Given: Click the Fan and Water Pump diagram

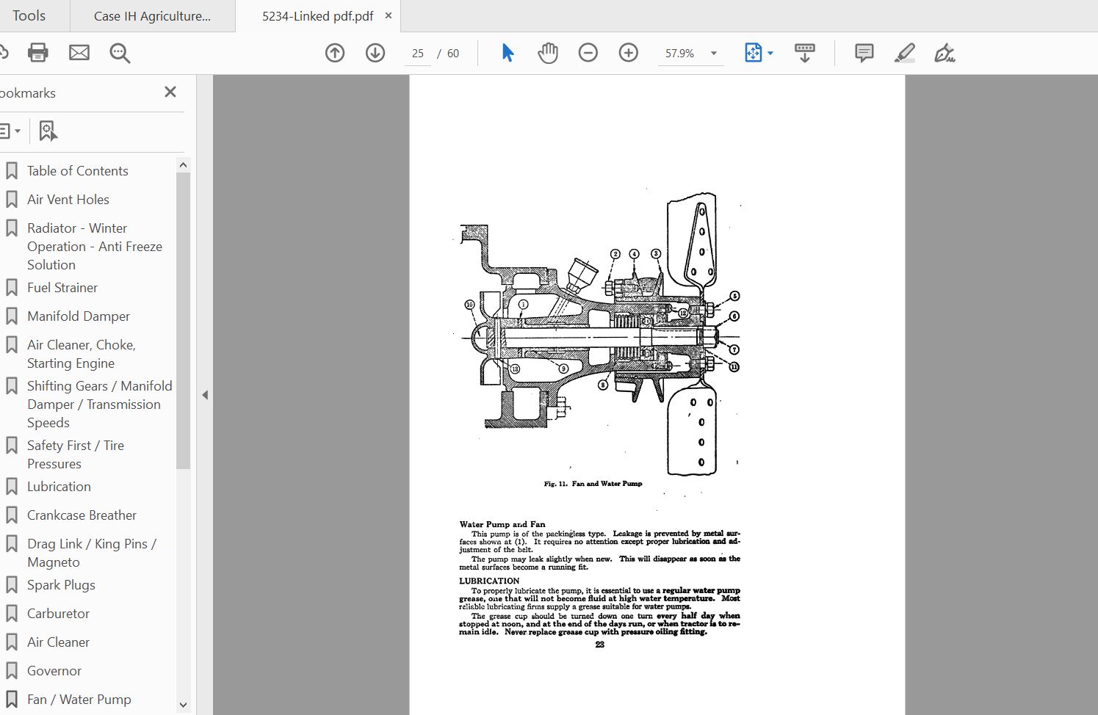Looking at the screenshot, I should coord(599,334).
